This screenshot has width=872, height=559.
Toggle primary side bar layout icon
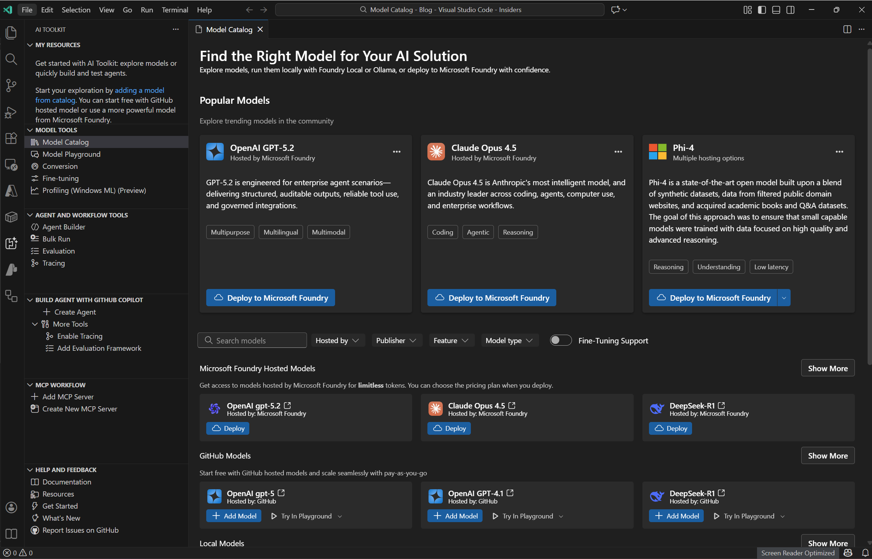tap(762, 10)
